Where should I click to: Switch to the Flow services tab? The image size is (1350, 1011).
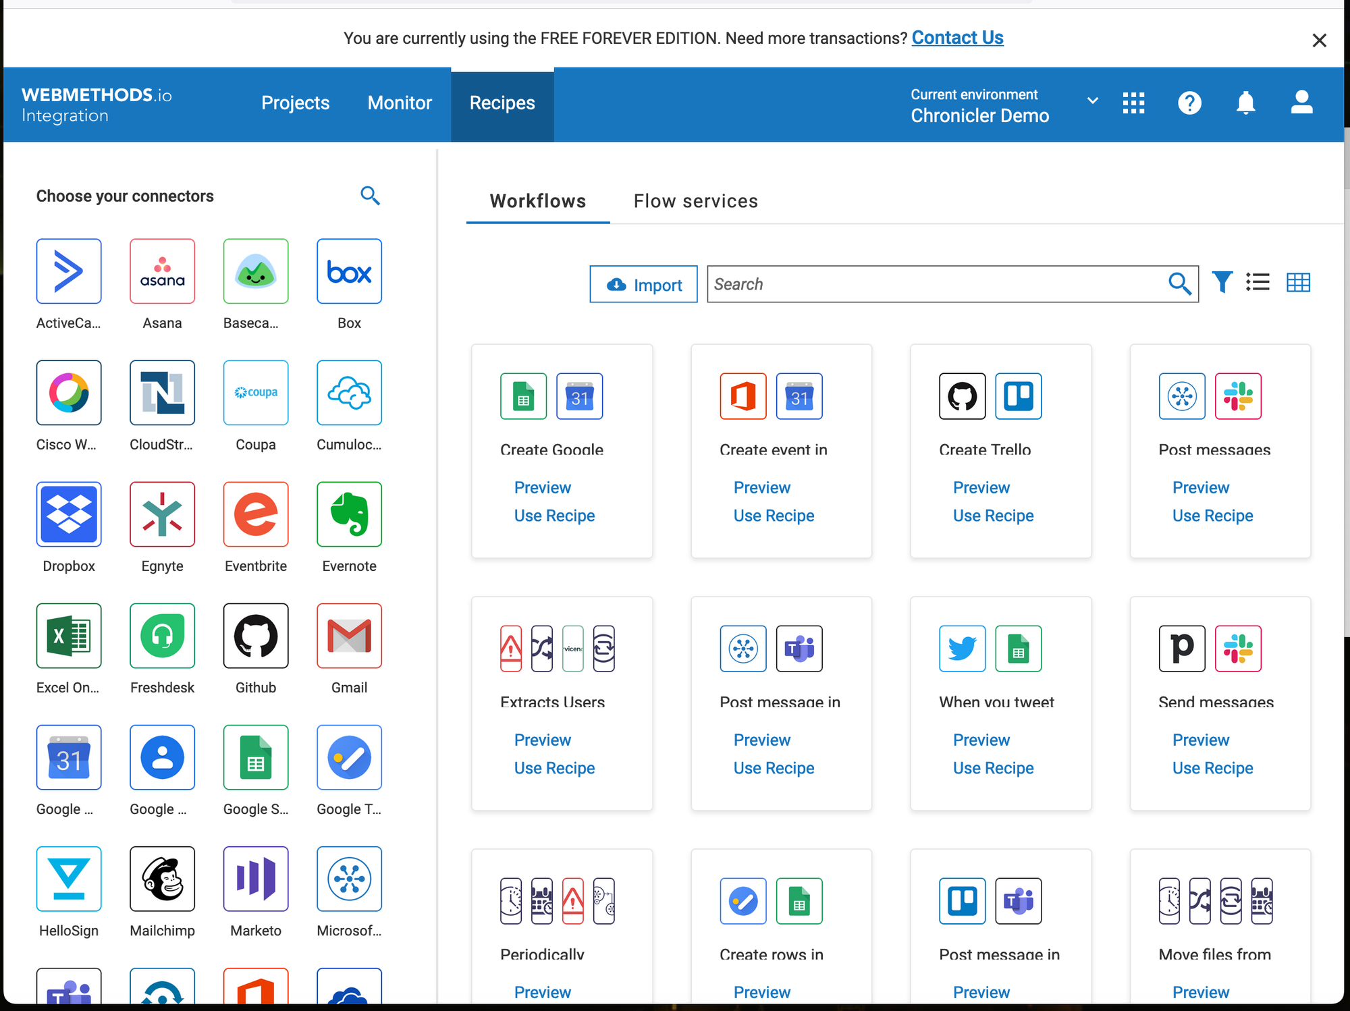click(695, 201)
